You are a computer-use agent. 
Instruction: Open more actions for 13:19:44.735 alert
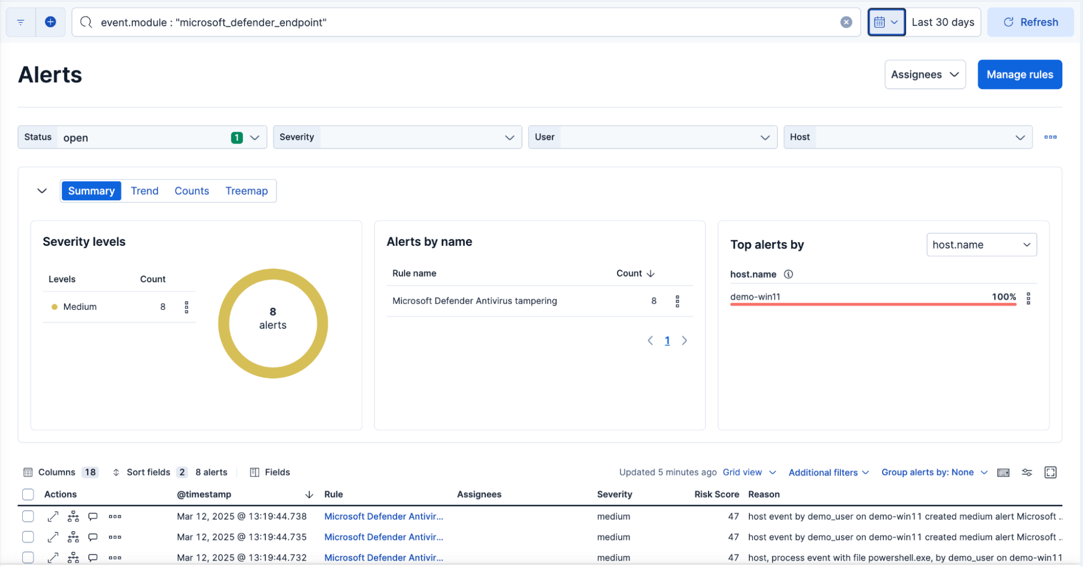click(115, 537)
